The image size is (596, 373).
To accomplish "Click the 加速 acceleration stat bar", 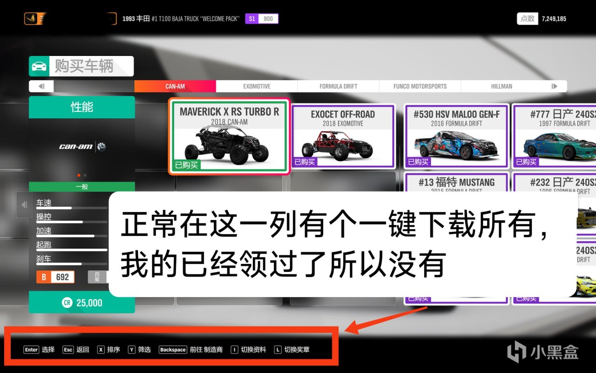I will click(x=72, y=235).
